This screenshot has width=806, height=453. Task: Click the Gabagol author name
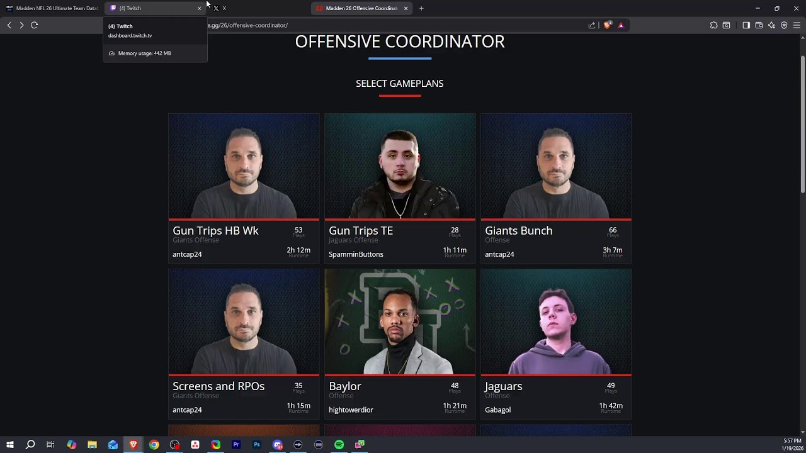click(x=497, y=410)
